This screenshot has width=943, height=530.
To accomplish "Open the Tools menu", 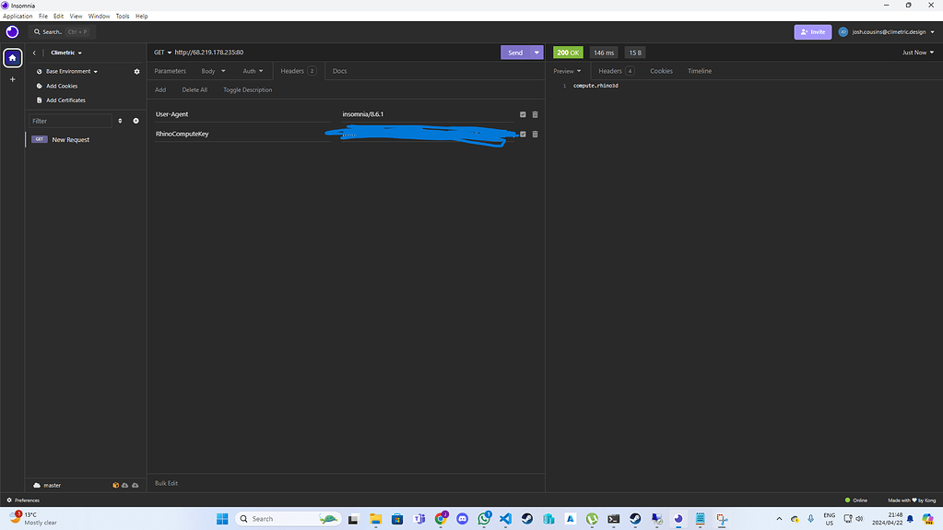I will pos(122,17).
